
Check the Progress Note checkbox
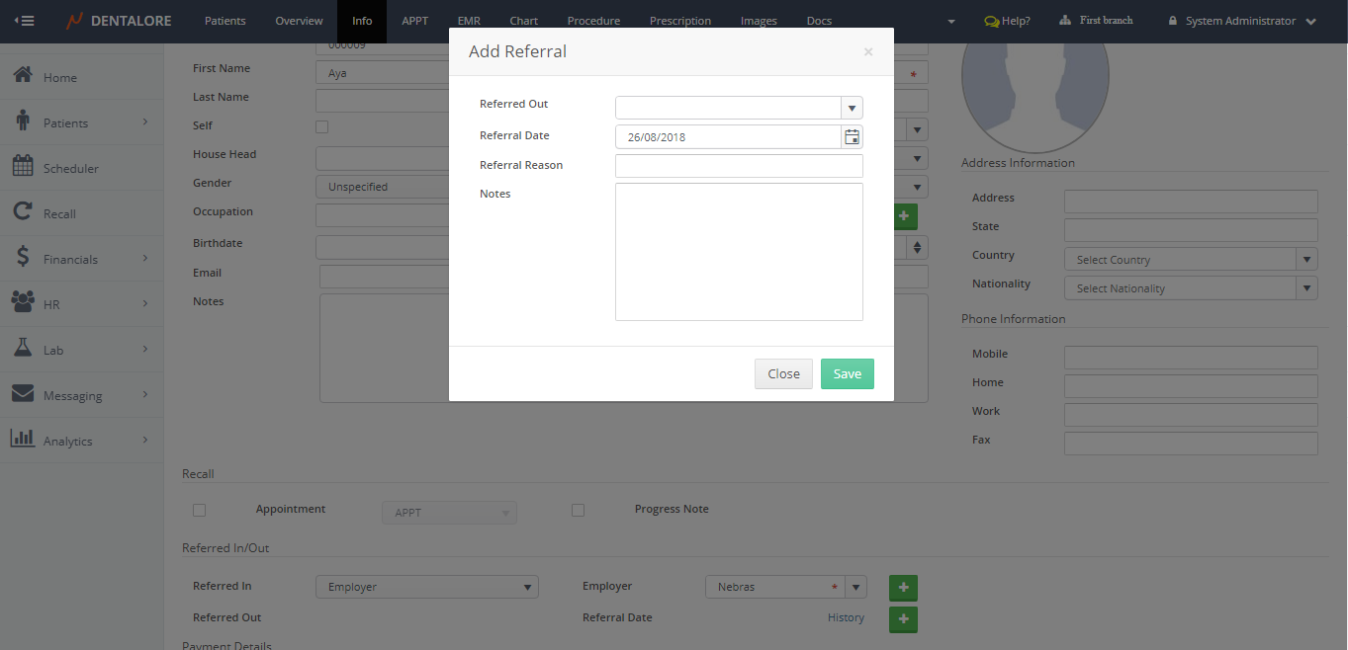coord(579,510)
